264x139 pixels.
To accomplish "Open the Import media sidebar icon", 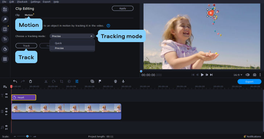I will coord(5,9).
